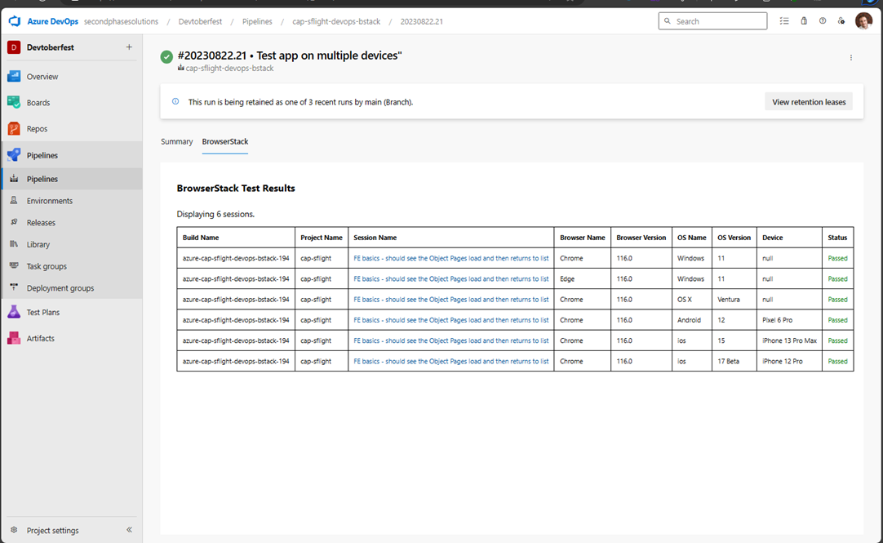The height and width of the screenshot is (543, 883).
Task: Open Artifacts label in the sidebar
Action: 41,338
